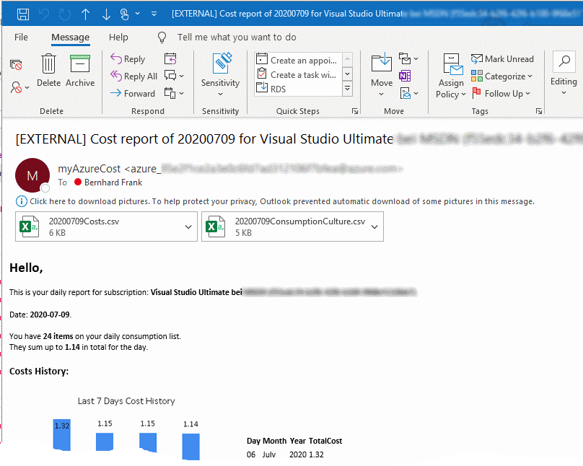Open the File menu
583x466 pixels.
pyautogui.click(x=21, y=38)
